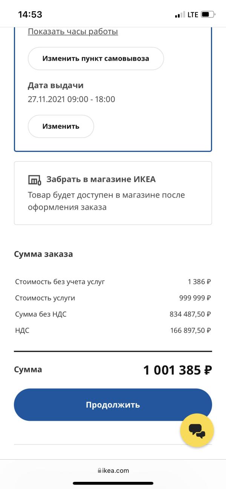This screenshot has height=489, width=226.
Task: Select the Забрать в магазине ИКЕА option card
Action: (113, 193)
